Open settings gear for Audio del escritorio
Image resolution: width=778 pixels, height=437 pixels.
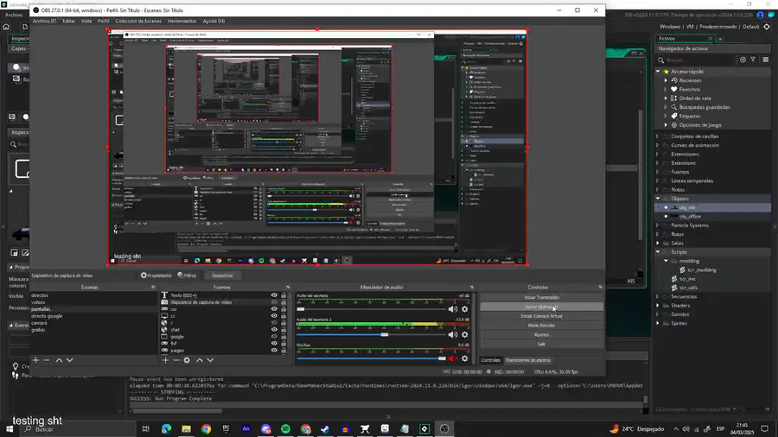465,309
